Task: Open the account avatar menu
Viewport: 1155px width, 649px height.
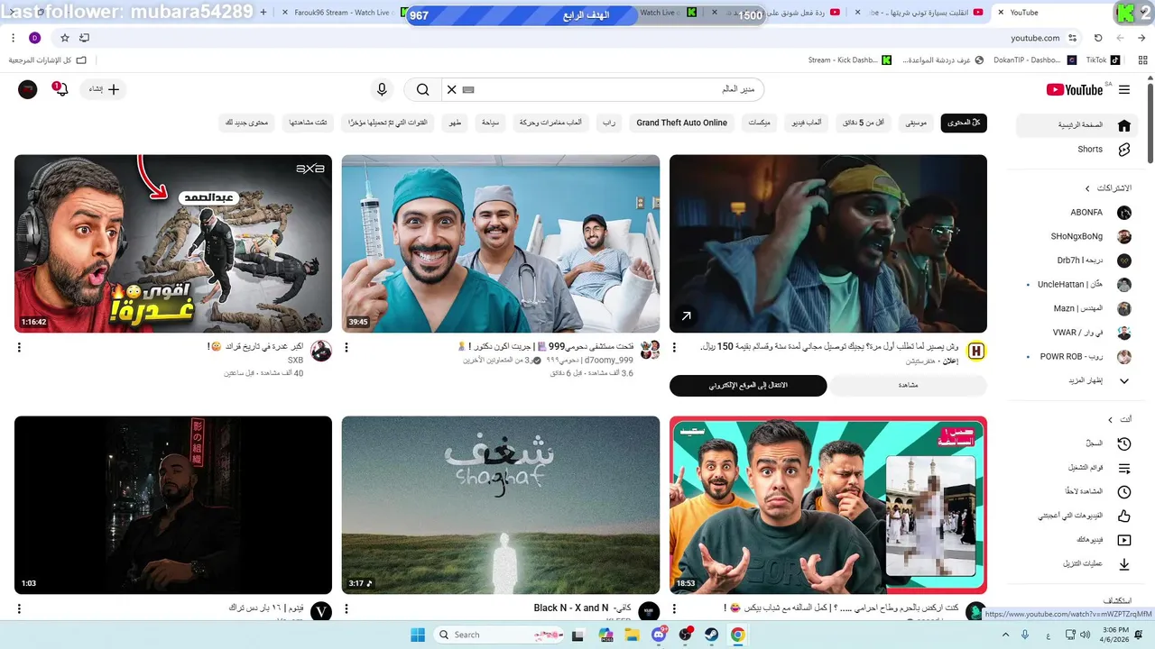Action: 28,89
